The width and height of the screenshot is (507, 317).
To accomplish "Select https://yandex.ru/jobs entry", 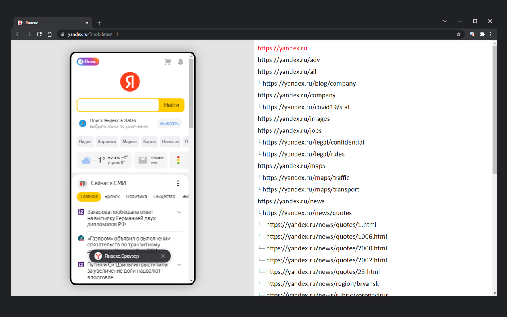I will 290,130.
